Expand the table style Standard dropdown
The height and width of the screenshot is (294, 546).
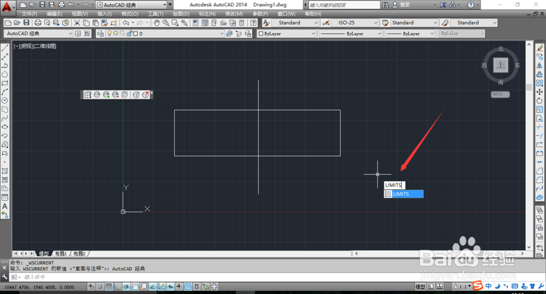tap(414, 22)
